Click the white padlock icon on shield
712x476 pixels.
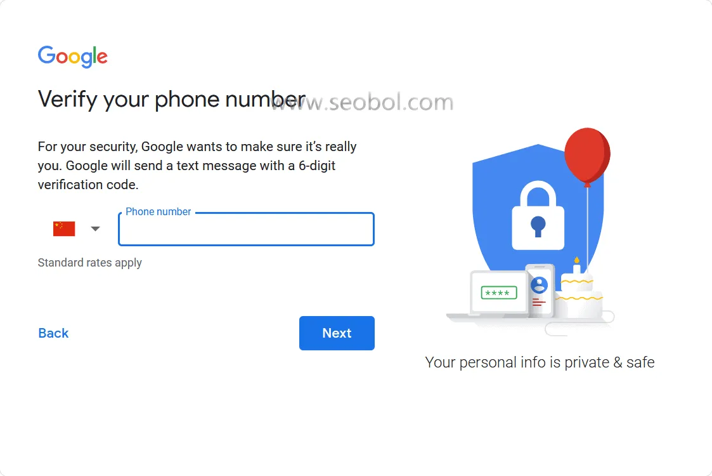click(x=538, y=216)
